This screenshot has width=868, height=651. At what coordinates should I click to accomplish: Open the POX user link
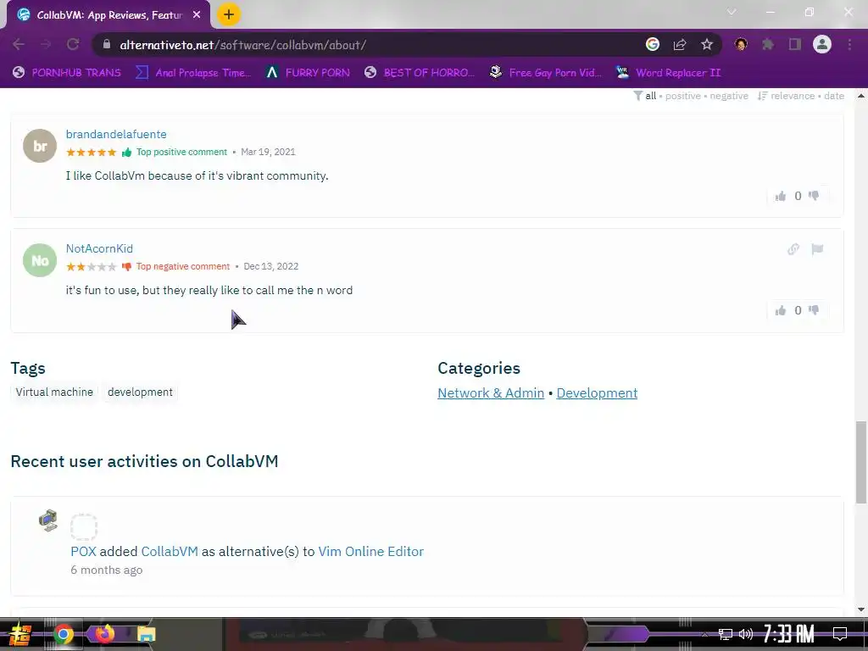pyautogui.click(x=83, y=551)
